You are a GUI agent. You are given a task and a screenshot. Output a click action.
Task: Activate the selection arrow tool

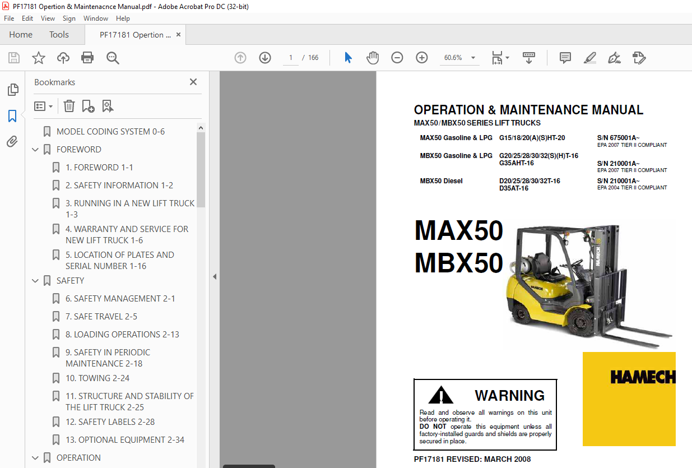click(x=348, y=58)
